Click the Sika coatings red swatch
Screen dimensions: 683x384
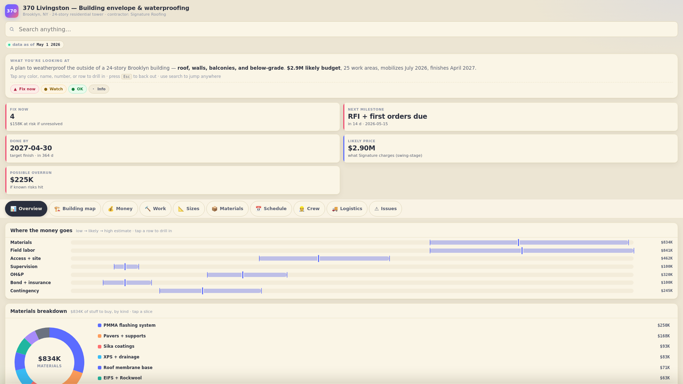(100, 346)
